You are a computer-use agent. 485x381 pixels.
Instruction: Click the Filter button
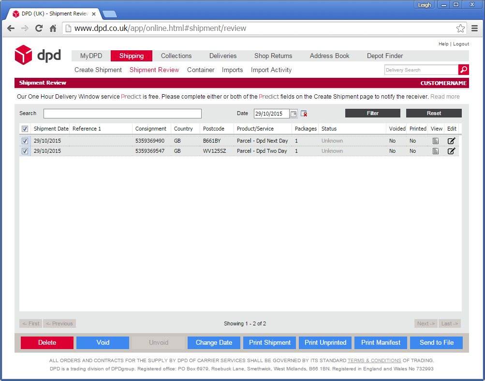(x=373, y=113)
